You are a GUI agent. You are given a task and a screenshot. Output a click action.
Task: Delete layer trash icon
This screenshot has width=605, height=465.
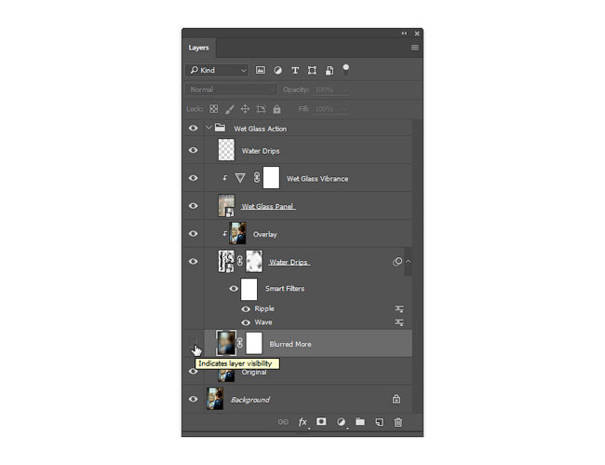pyautogui.click(x=398, y=422)
